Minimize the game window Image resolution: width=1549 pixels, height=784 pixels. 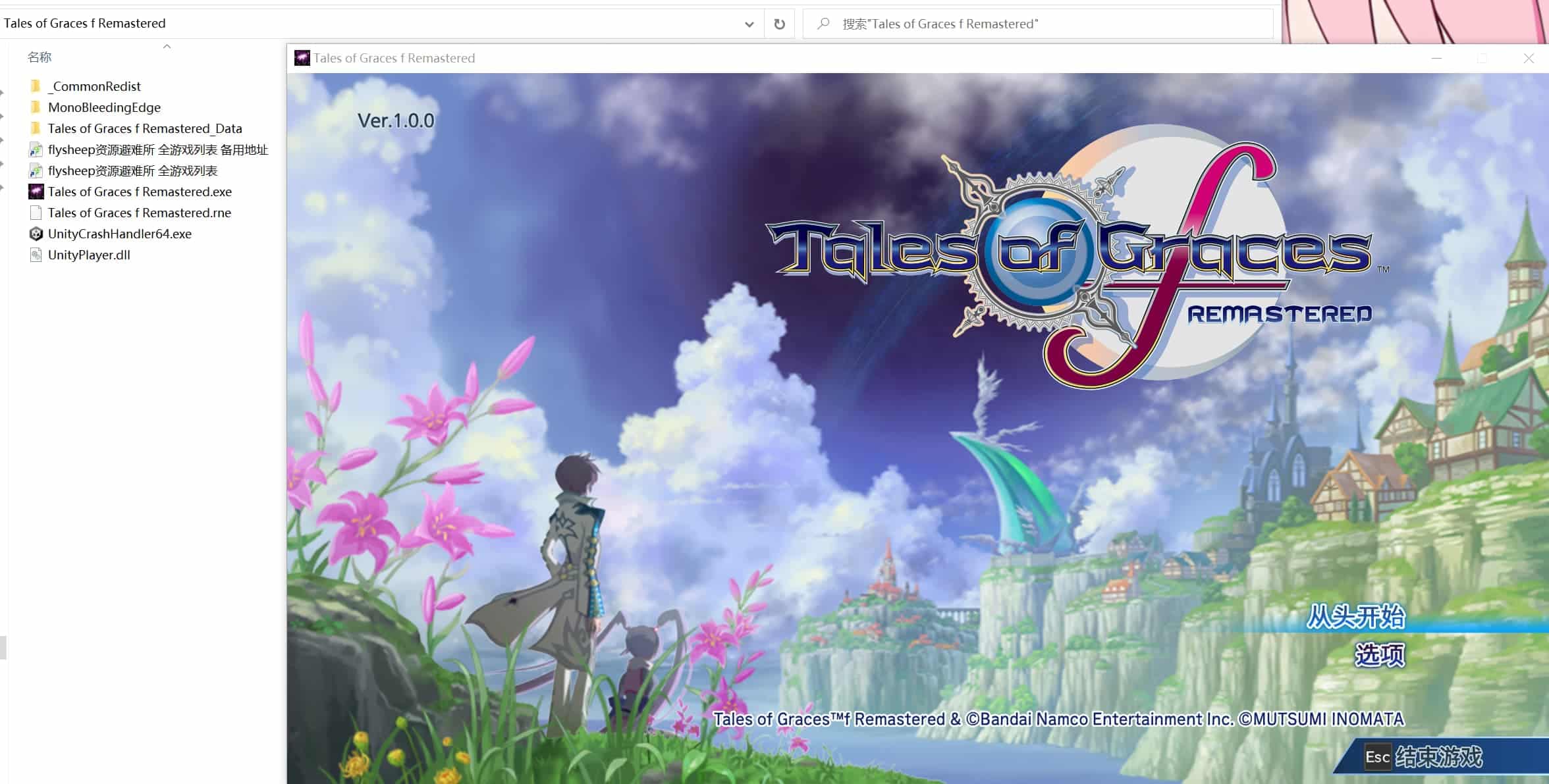point(1436,58)
